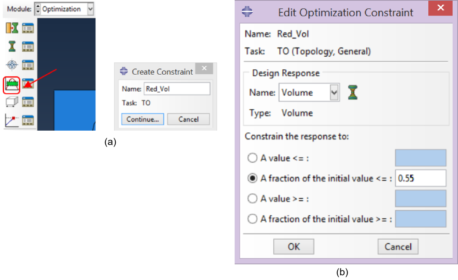Confirm constraint edits with OK
The width and height of the screenshot is (458, 280).
[x=294, y=246]
